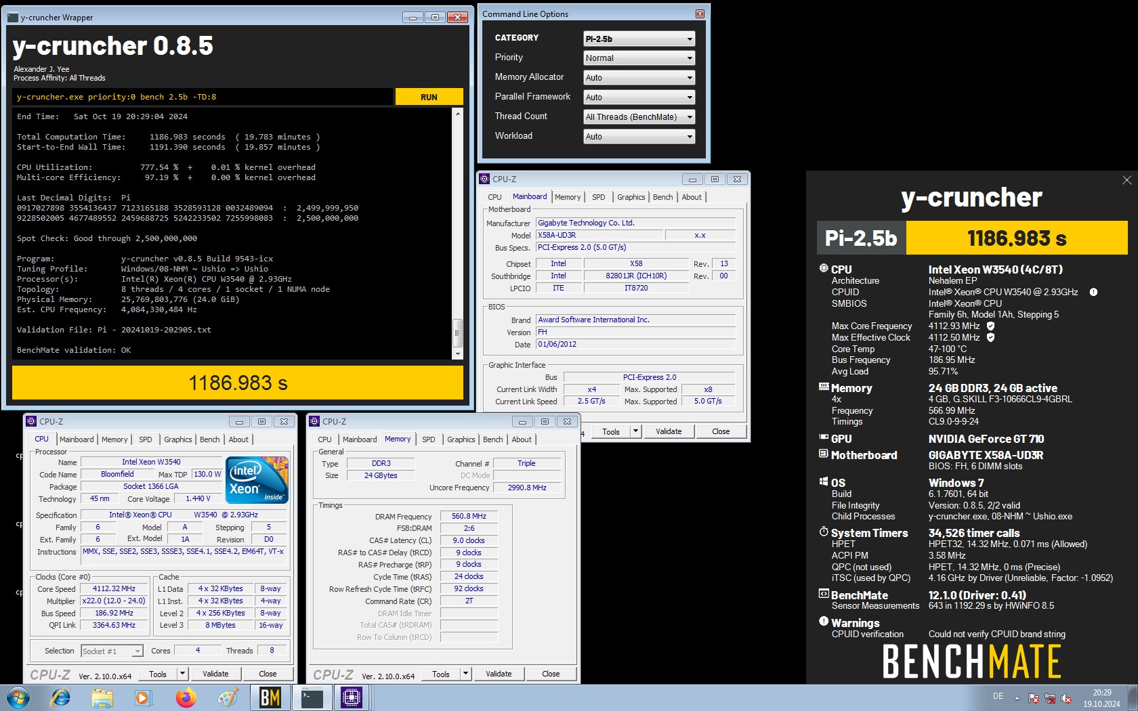The width and height of the screenshot is (1138, 711).
Task: Open Mainboard tab in CPU-Z CPU window
Action: pos(77,439)
